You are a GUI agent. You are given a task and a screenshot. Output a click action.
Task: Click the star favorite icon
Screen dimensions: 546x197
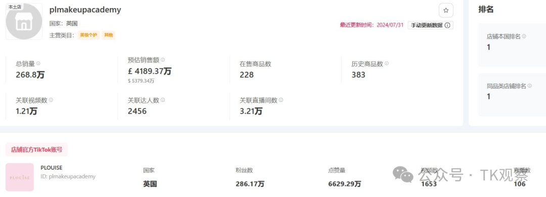(446, 11)
